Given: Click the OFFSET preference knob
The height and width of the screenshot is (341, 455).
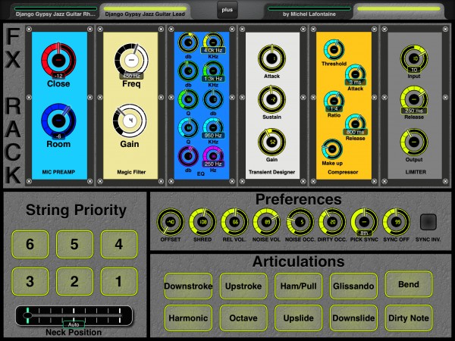Looking at the screenshot, I should (171, 222).
